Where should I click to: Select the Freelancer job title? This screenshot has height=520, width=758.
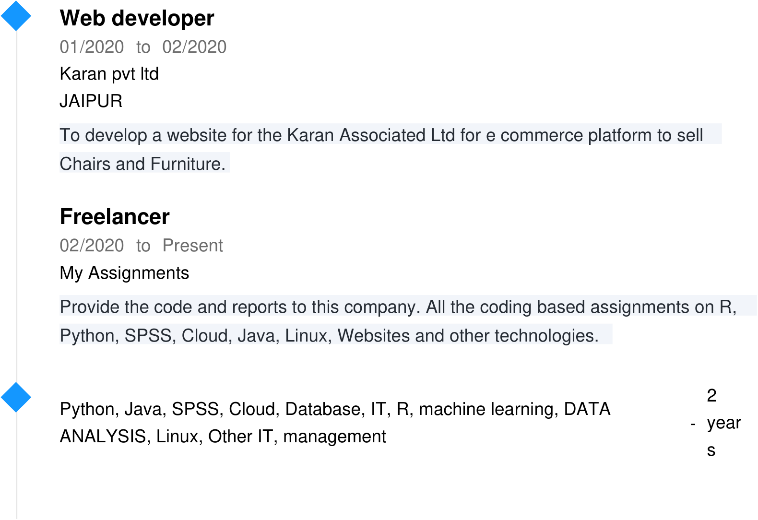(115, 217)
